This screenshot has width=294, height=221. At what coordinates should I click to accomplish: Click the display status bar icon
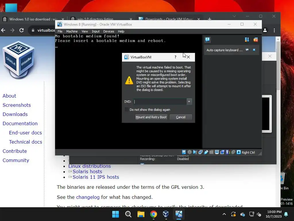pyautogui.click(x=217, y=152)
